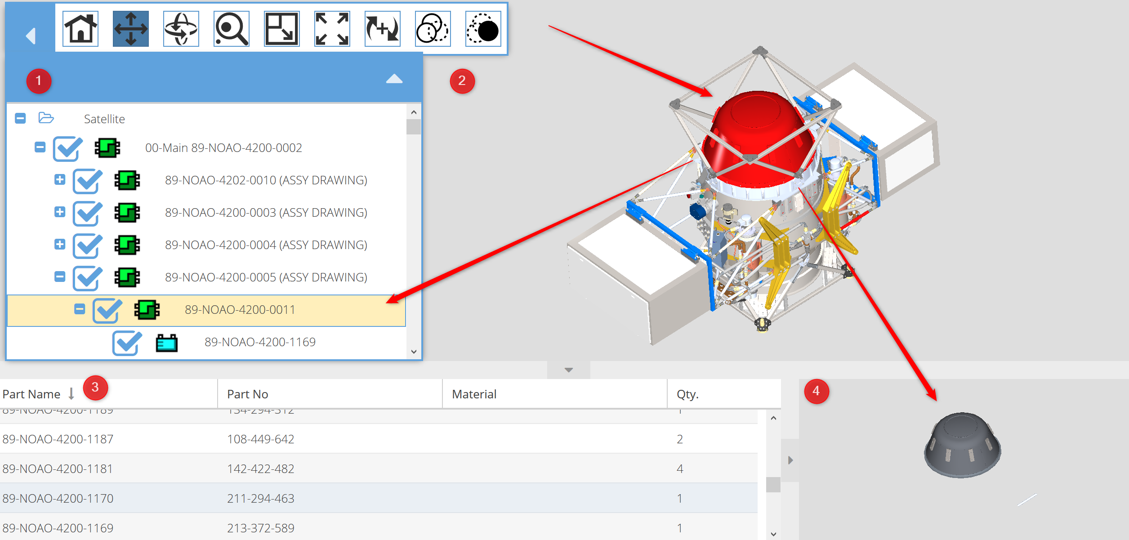Click the rotate plus arrows icon
The width and height of the screenshot is (1129, 540).
[383, 29]
